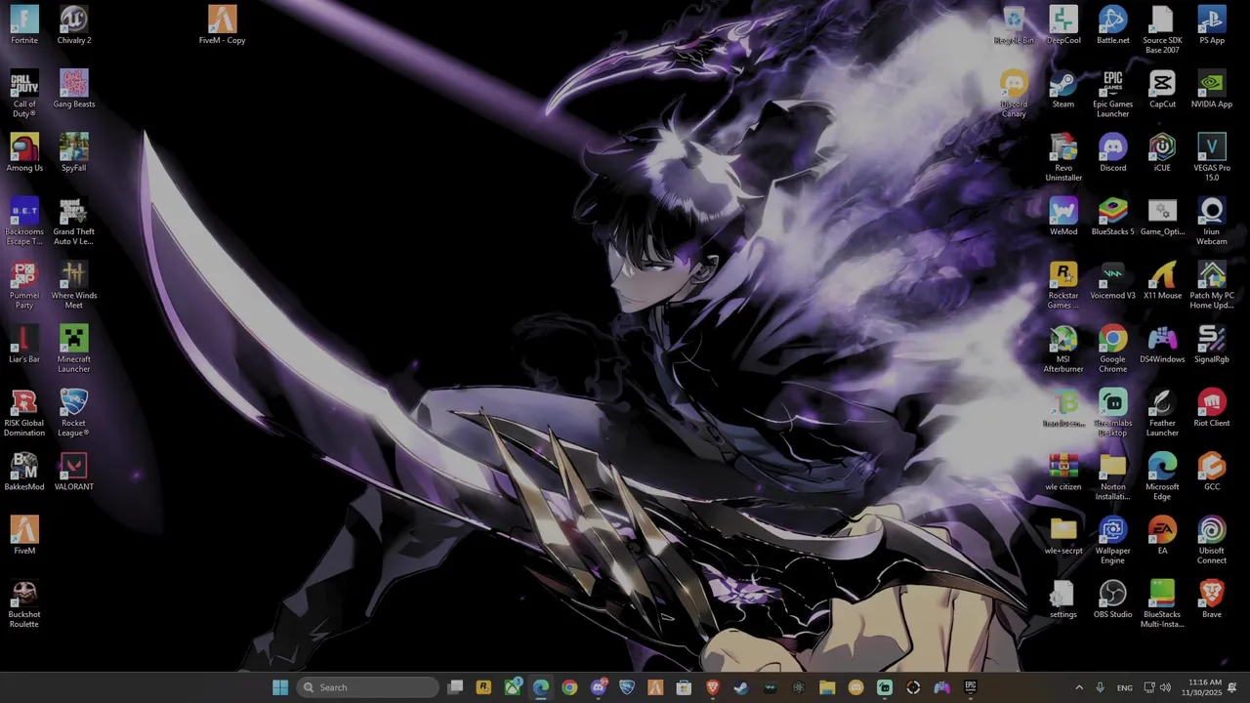Select the MSI Afterburner icon

pos(1063,349)
